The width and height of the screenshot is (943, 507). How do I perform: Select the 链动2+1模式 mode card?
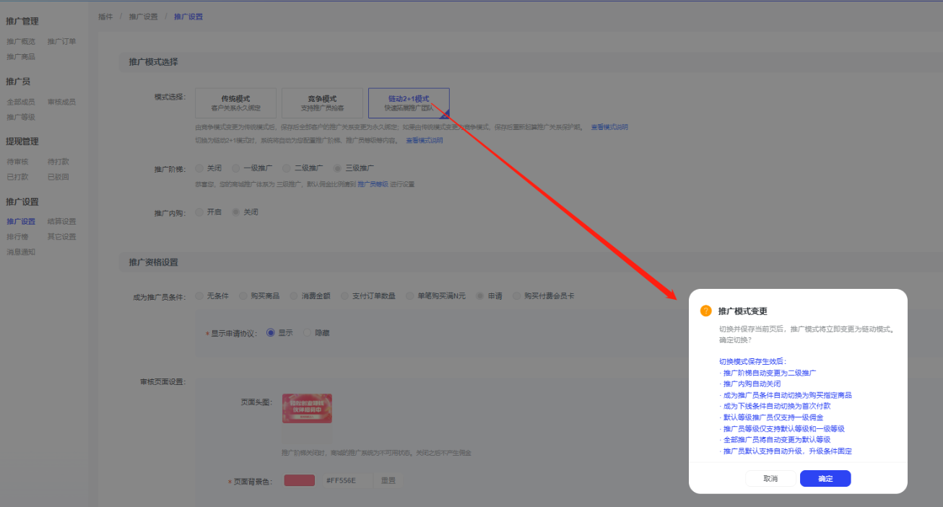click(409, 103)
